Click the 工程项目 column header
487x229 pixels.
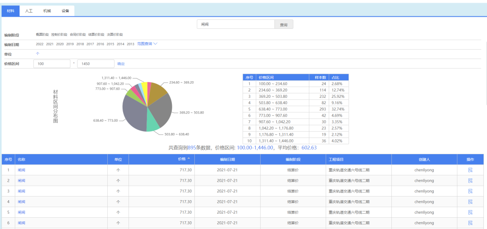359,159
